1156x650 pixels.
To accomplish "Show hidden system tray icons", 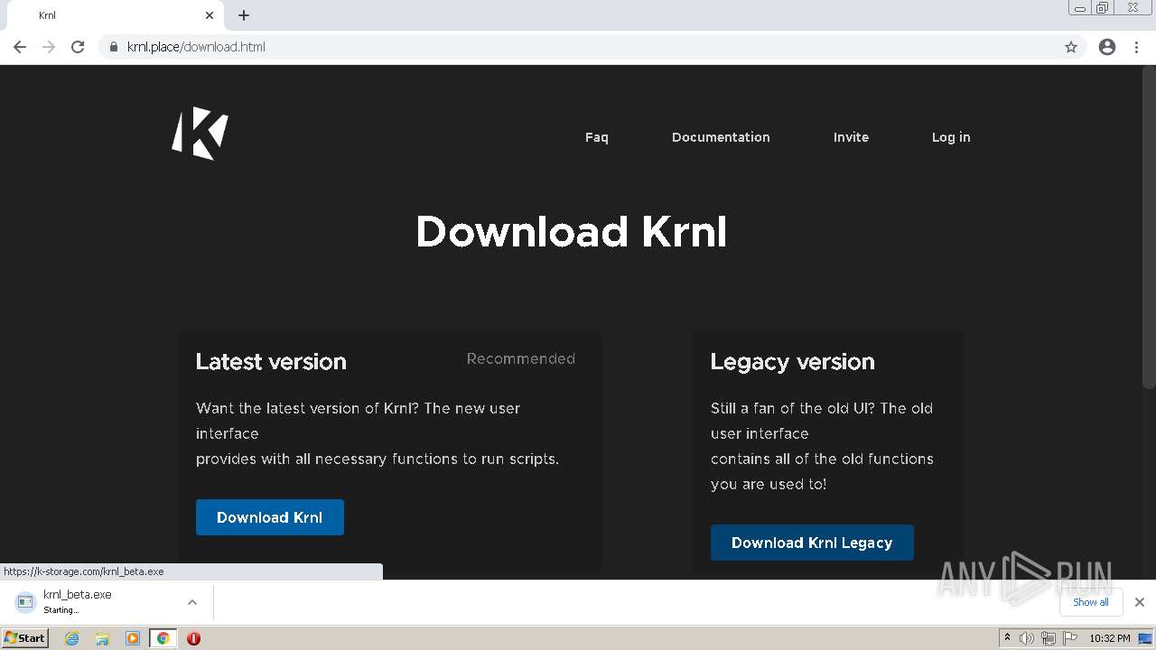I will click(1007, 638).
